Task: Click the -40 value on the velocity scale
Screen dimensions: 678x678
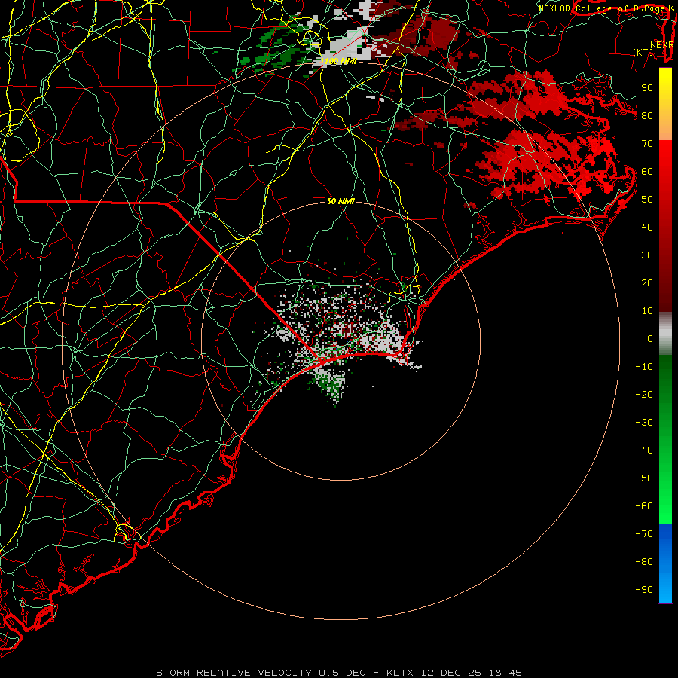Action: [x=644, y=450]
